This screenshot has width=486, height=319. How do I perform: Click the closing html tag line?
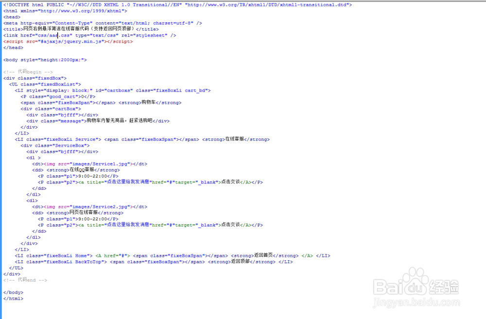pos(13,299)
